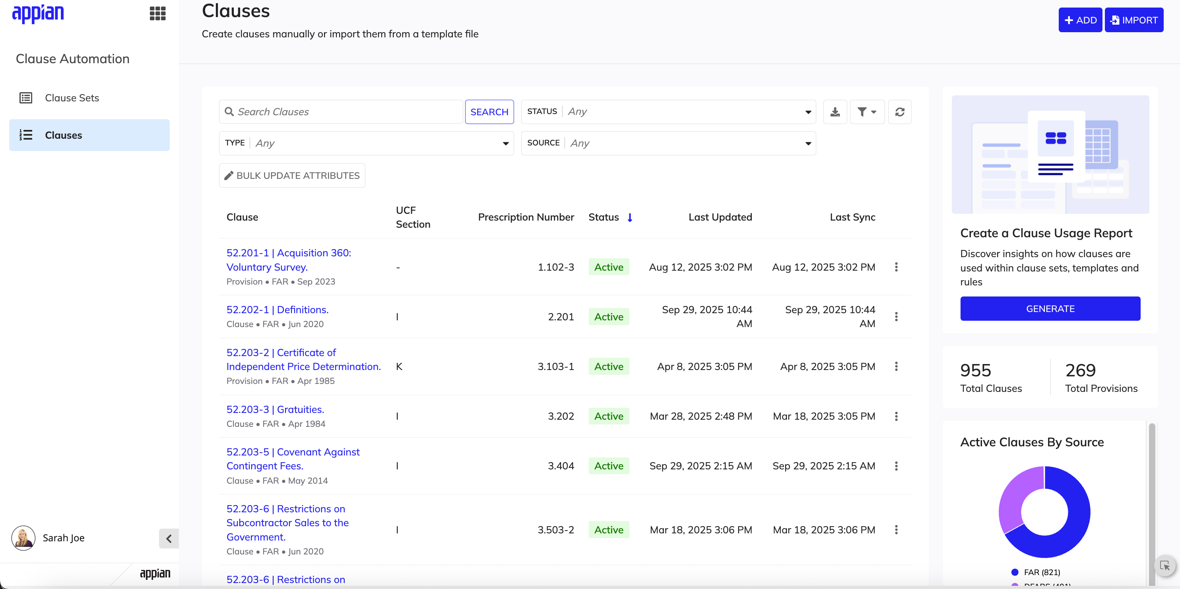Open the TYPE filter dropdown

(367, 143)
